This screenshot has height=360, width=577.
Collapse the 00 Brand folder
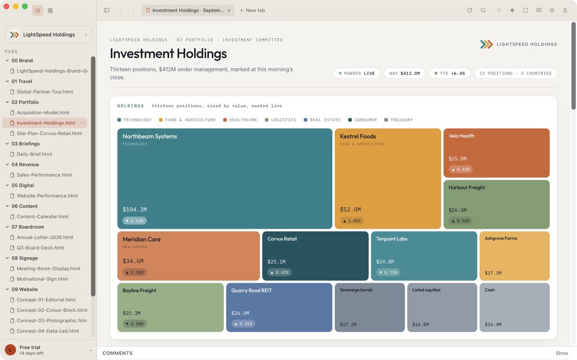[7, 61]
